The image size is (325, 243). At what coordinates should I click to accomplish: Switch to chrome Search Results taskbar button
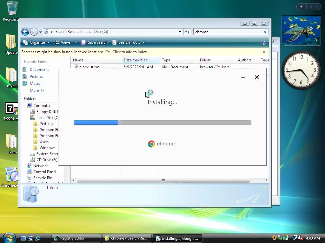point(127,238)
